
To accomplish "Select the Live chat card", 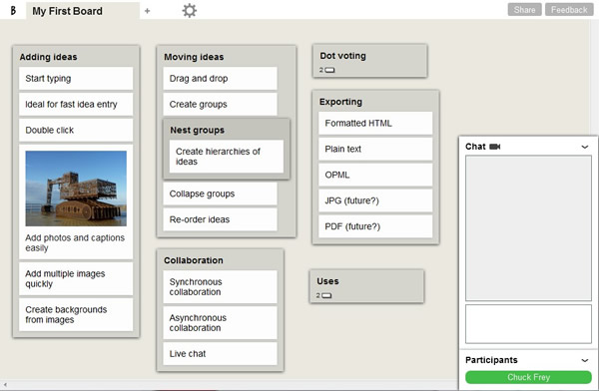I will tap(220, 353).
